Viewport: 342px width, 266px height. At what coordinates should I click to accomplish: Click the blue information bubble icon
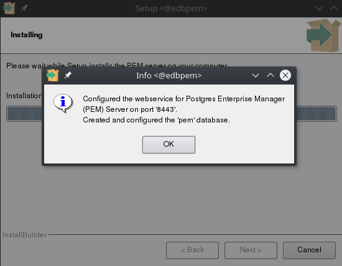point(63,103)
